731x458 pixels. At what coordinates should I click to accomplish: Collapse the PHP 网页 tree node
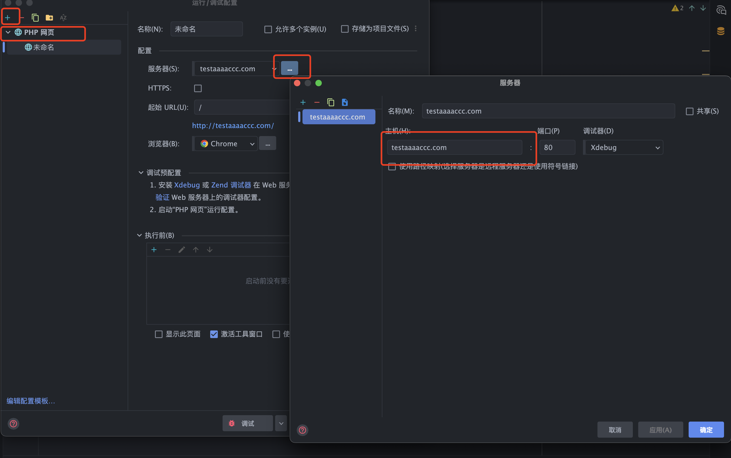[x=8, y=32]
